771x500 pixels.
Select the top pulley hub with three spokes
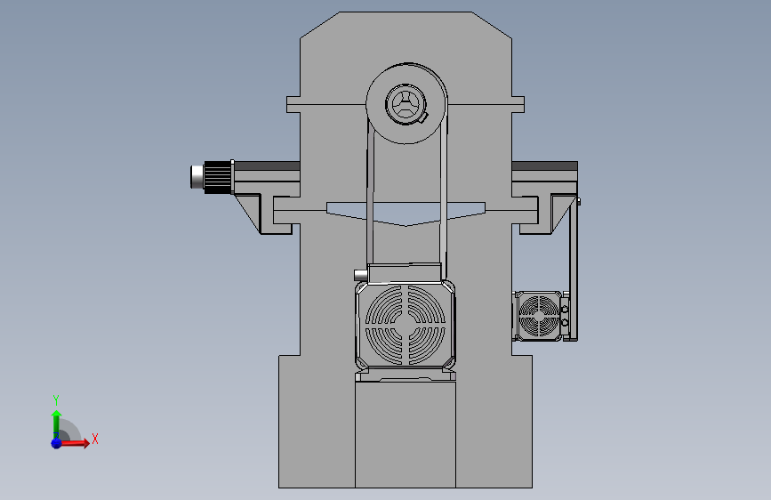(x=406, y=104)
